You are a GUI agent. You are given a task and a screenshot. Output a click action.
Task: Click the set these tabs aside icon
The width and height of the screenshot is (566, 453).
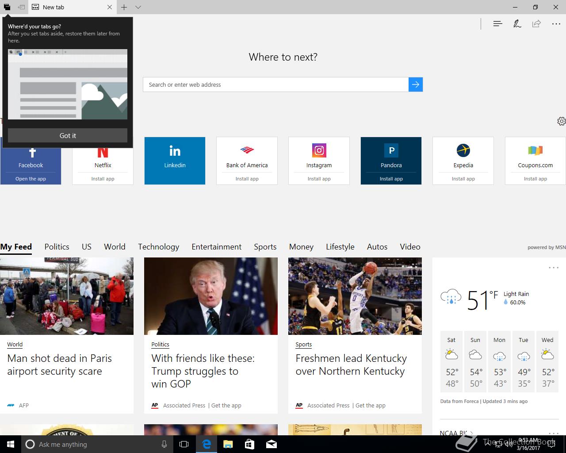(x=21, y=7)
